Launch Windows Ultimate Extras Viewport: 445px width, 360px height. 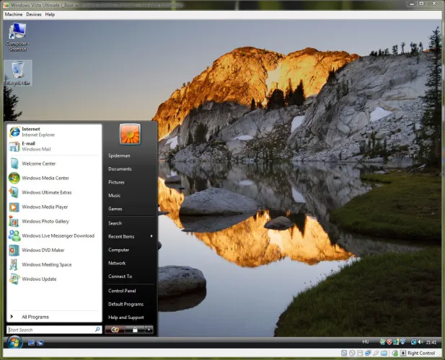[54, 193]
